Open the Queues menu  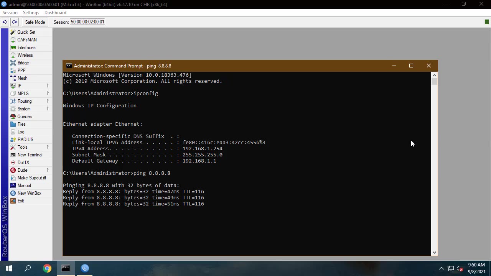tap(24, 117)
